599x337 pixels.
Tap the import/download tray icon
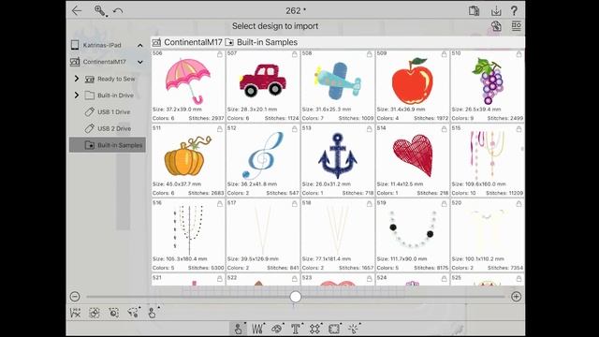point(496,10)
